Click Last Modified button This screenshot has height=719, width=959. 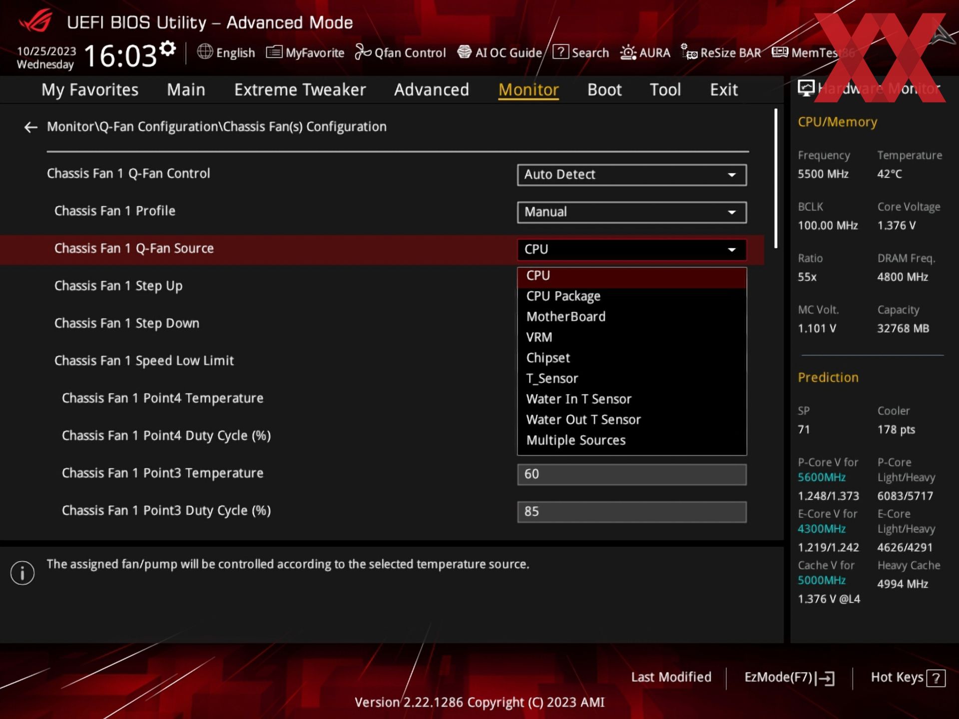click(671, 678)
